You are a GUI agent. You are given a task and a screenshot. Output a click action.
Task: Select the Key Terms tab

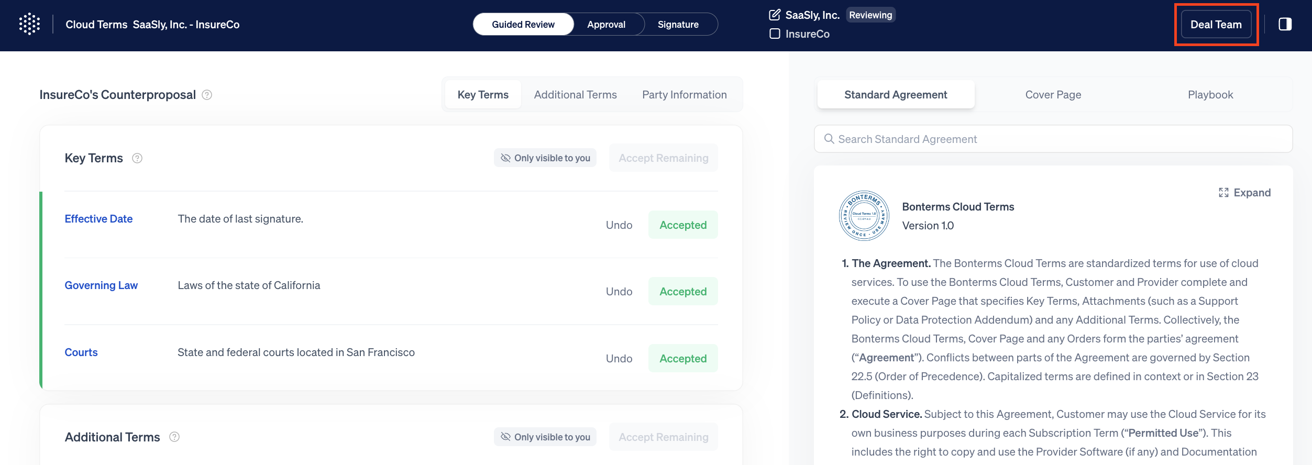coord(483,95)
